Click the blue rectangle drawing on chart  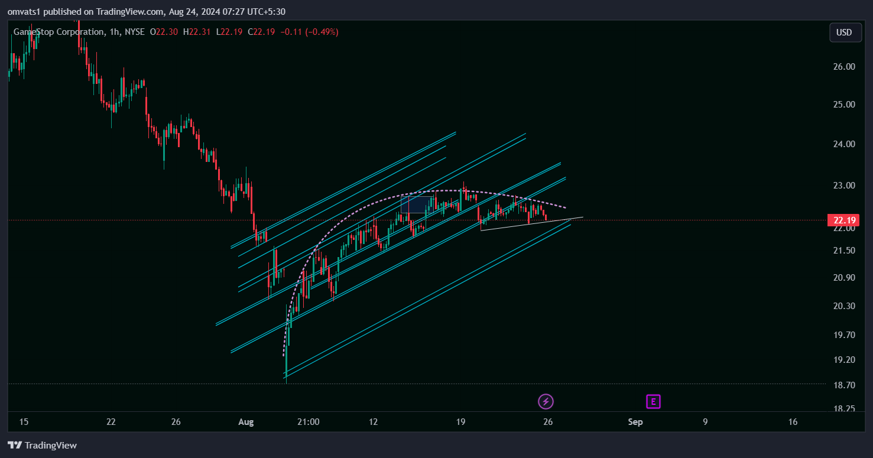point(416,204)
